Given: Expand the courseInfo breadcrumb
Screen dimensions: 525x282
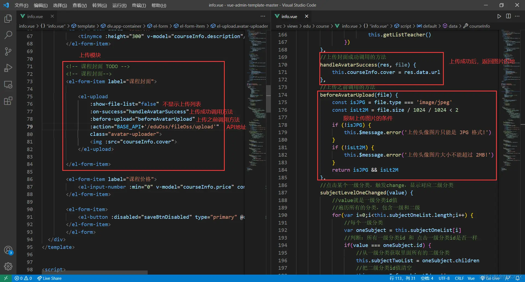Looking at the screenshot, I should pos(477,26).
